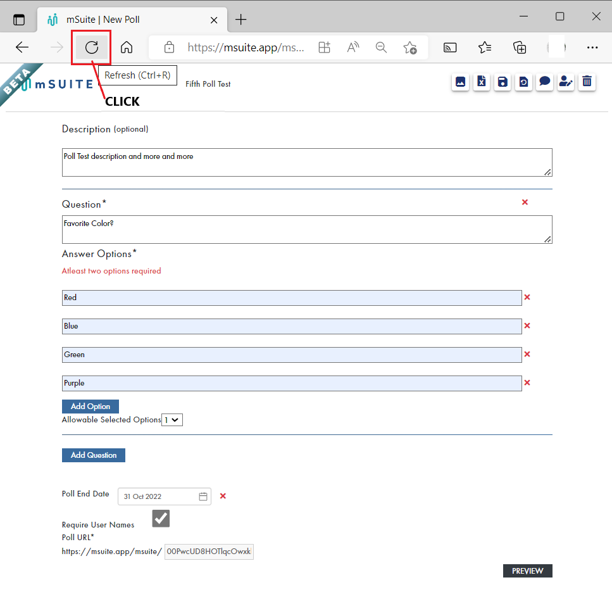Screen dimensions: 612x606
Task: Revert poll changes with the restore icon
Action: (523, 82)
